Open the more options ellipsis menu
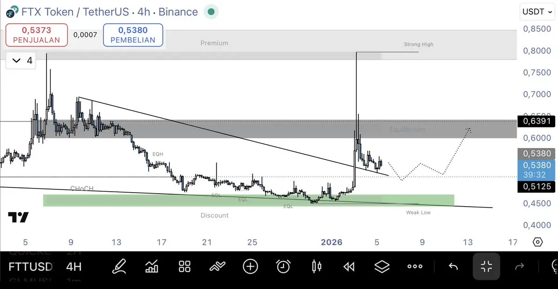558x289 pixels. [415, 266]
